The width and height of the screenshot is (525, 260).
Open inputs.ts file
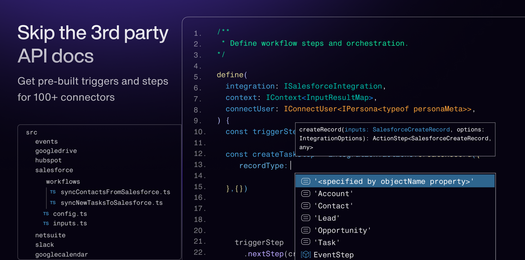click(70, 223)
